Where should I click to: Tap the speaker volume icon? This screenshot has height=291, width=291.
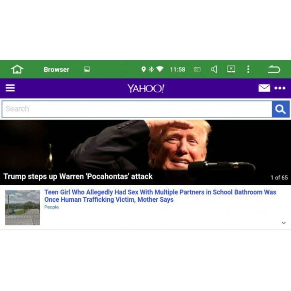[x=214, y=69]
